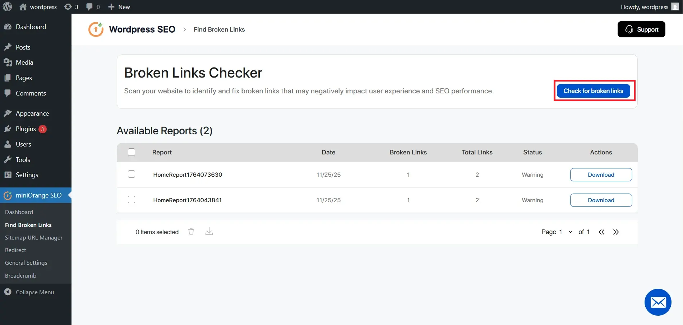Select all reports via header checkbox
683x325 pixels.
131,152
